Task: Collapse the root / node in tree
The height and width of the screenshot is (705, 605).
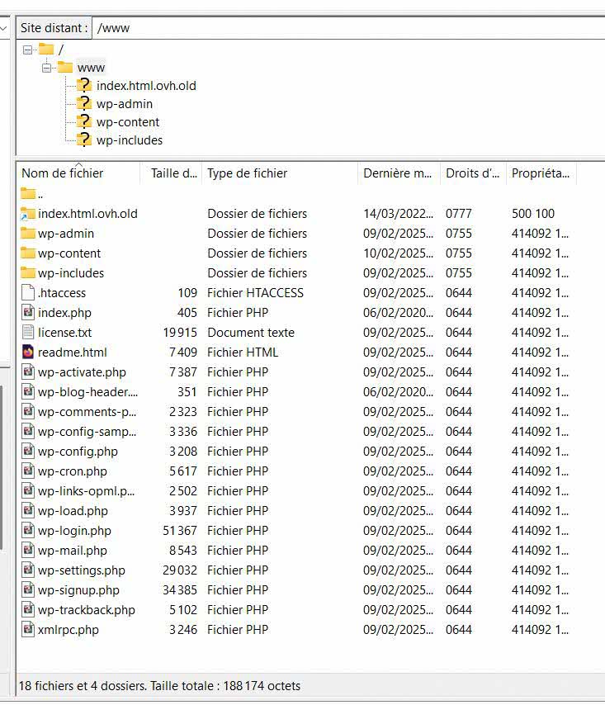Action: pos(28,50)
